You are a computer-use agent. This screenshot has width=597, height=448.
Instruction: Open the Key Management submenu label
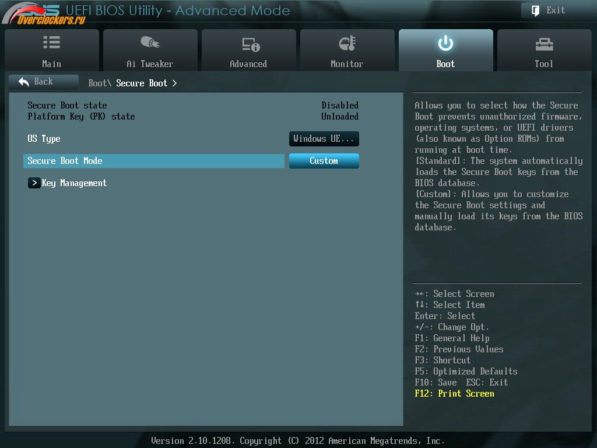coord(74,183)
